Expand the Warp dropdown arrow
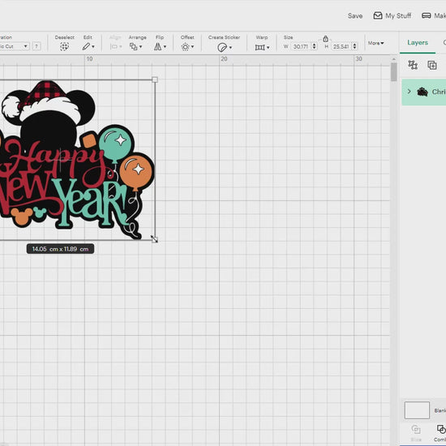This screenshot has height=446, width=446. pyautogui.click(x=268, y=48)
